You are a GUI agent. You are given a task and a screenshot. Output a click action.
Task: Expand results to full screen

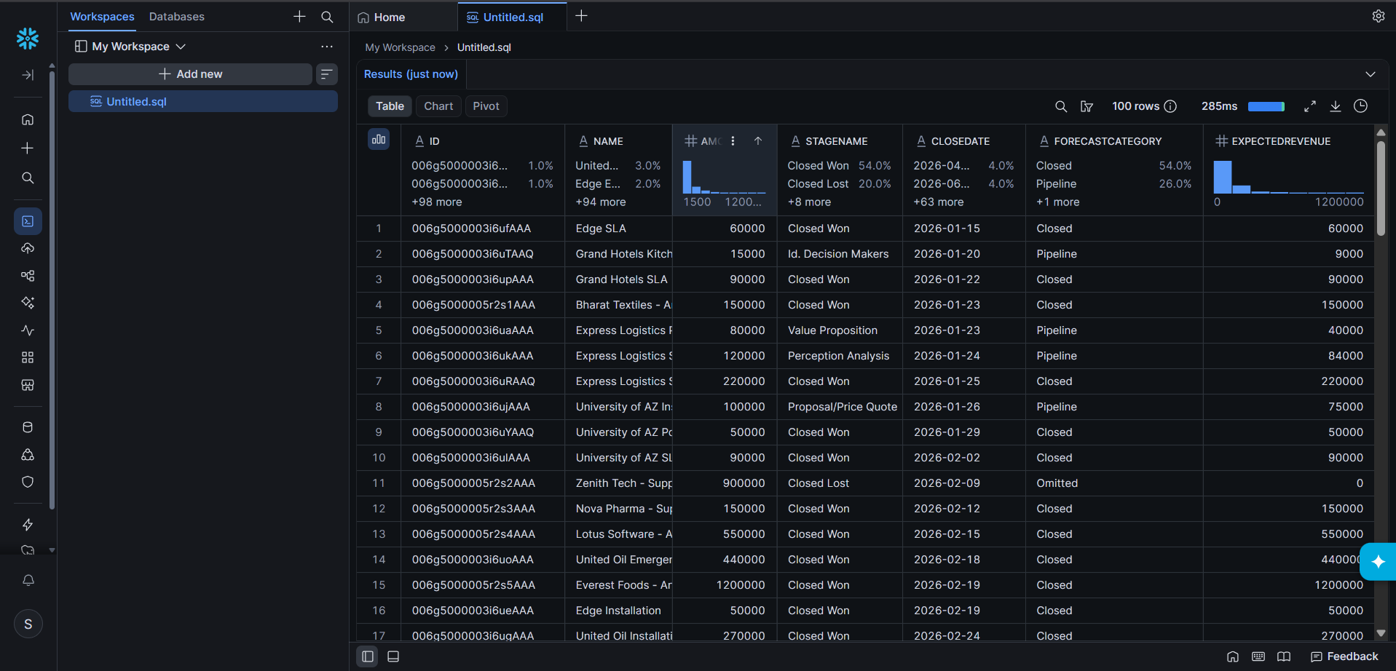[1310, 106]
